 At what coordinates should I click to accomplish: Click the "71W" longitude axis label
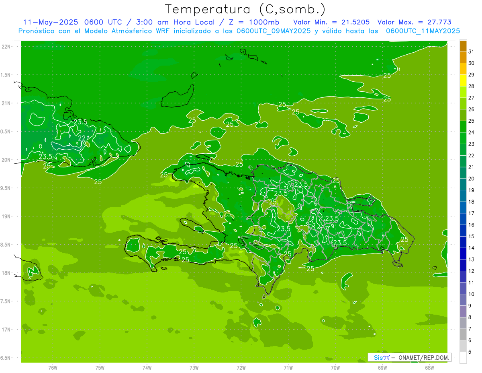coord(288,368)
